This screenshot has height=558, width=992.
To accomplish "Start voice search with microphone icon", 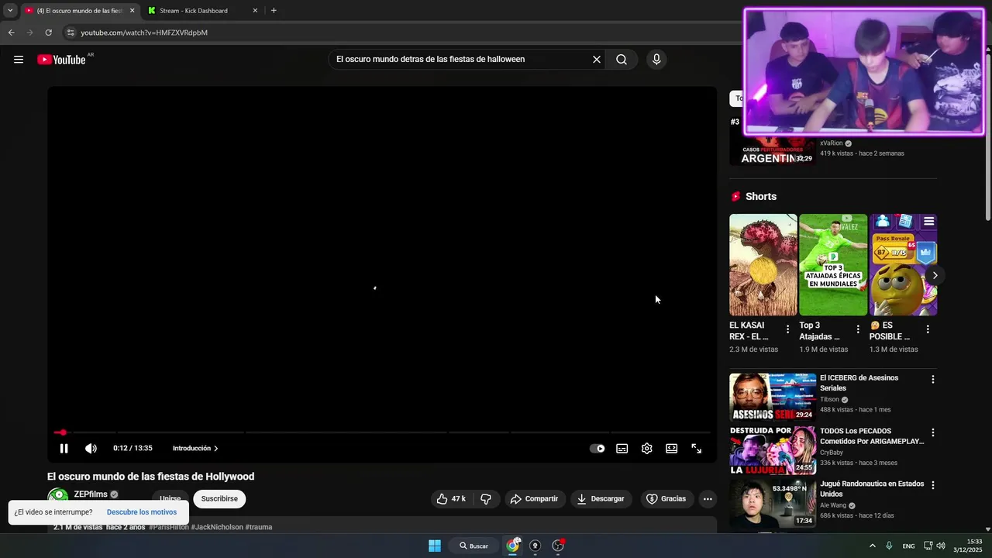I will [656, 60].
